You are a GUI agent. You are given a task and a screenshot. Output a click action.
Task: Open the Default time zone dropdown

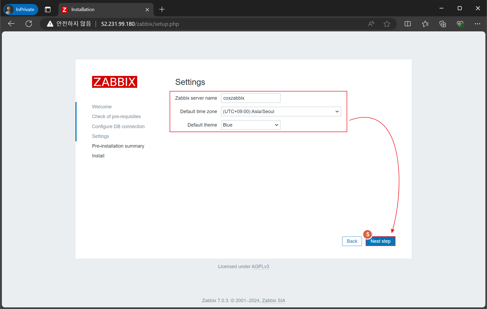click(x=281, y=112)
